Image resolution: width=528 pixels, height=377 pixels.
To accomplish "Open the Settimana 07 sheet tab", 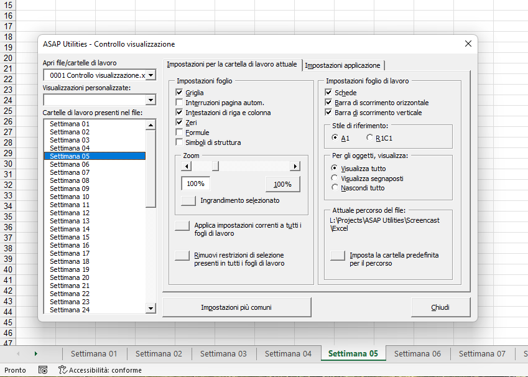I will point(482,354).
